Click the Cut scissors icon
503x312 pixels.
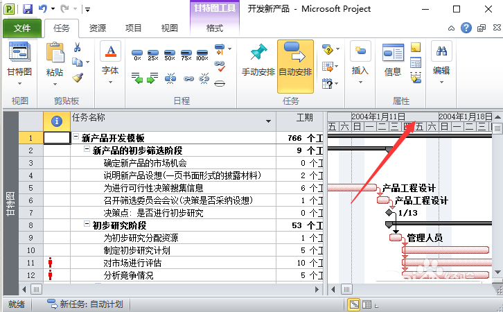pyautogui.click(x=77, y=47)
